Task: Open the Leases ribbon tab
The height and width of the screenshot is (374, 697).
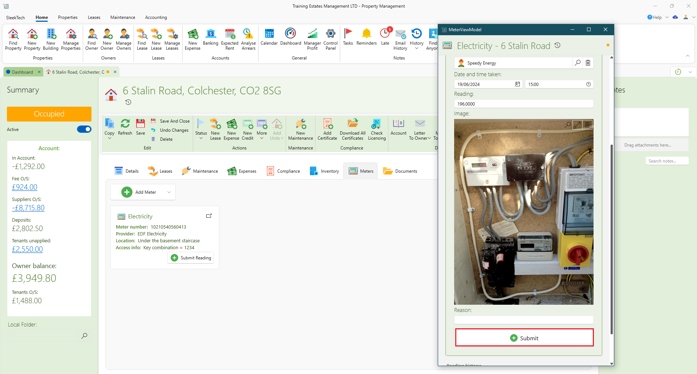Action: [94, 17]
